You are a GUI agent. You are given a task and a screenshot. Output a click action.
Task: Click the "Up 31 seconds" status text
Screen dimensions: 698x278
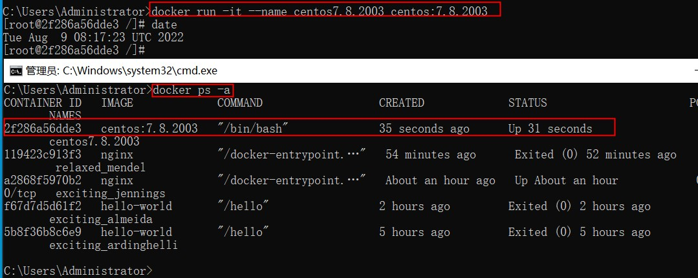(550, 129)
